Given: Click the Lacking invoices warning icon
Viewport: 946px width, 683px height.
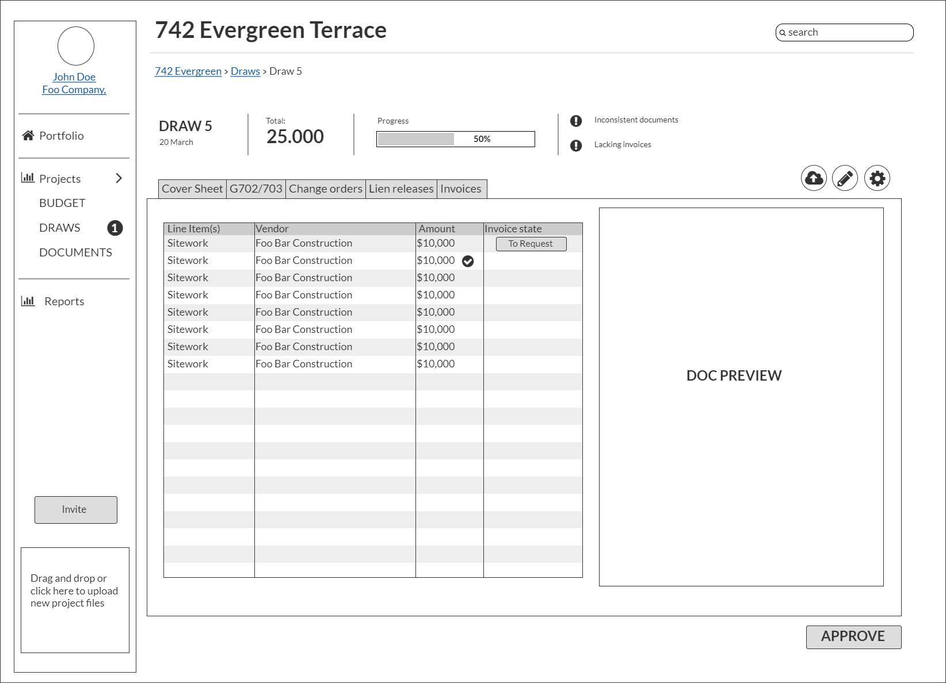Looking at the screenshot, I should coord(576,145).
